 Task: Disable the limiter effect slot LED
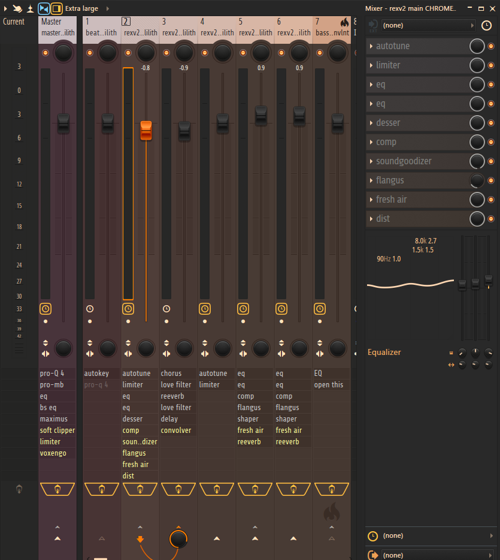[x=491, y=65]
